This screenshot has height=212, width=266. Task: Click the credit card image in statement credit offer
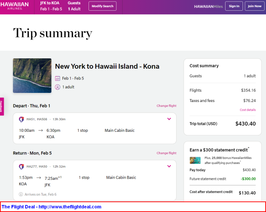click(195, 160)
